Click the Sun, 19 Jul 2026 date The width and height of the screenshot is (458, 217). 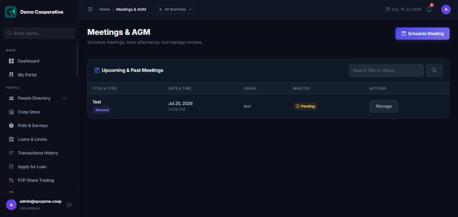point(406,9)
